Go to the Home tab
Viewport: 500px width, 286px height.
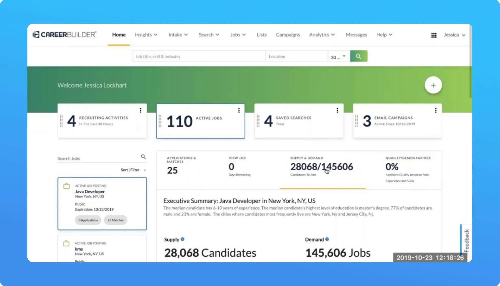[119, 35]
